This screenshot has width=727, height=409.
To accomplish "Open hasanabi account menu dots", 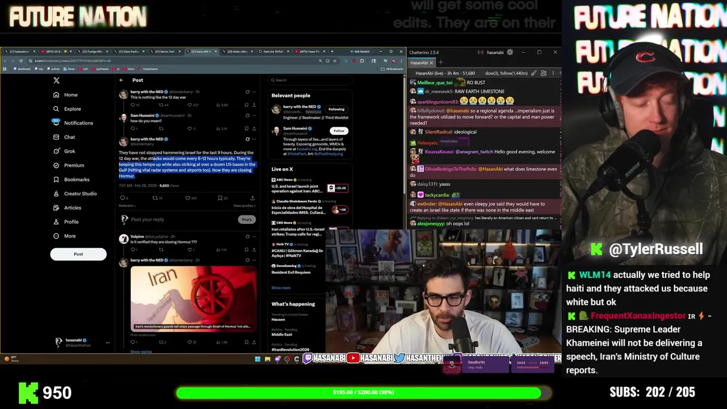I will click(x=107, y=343).
